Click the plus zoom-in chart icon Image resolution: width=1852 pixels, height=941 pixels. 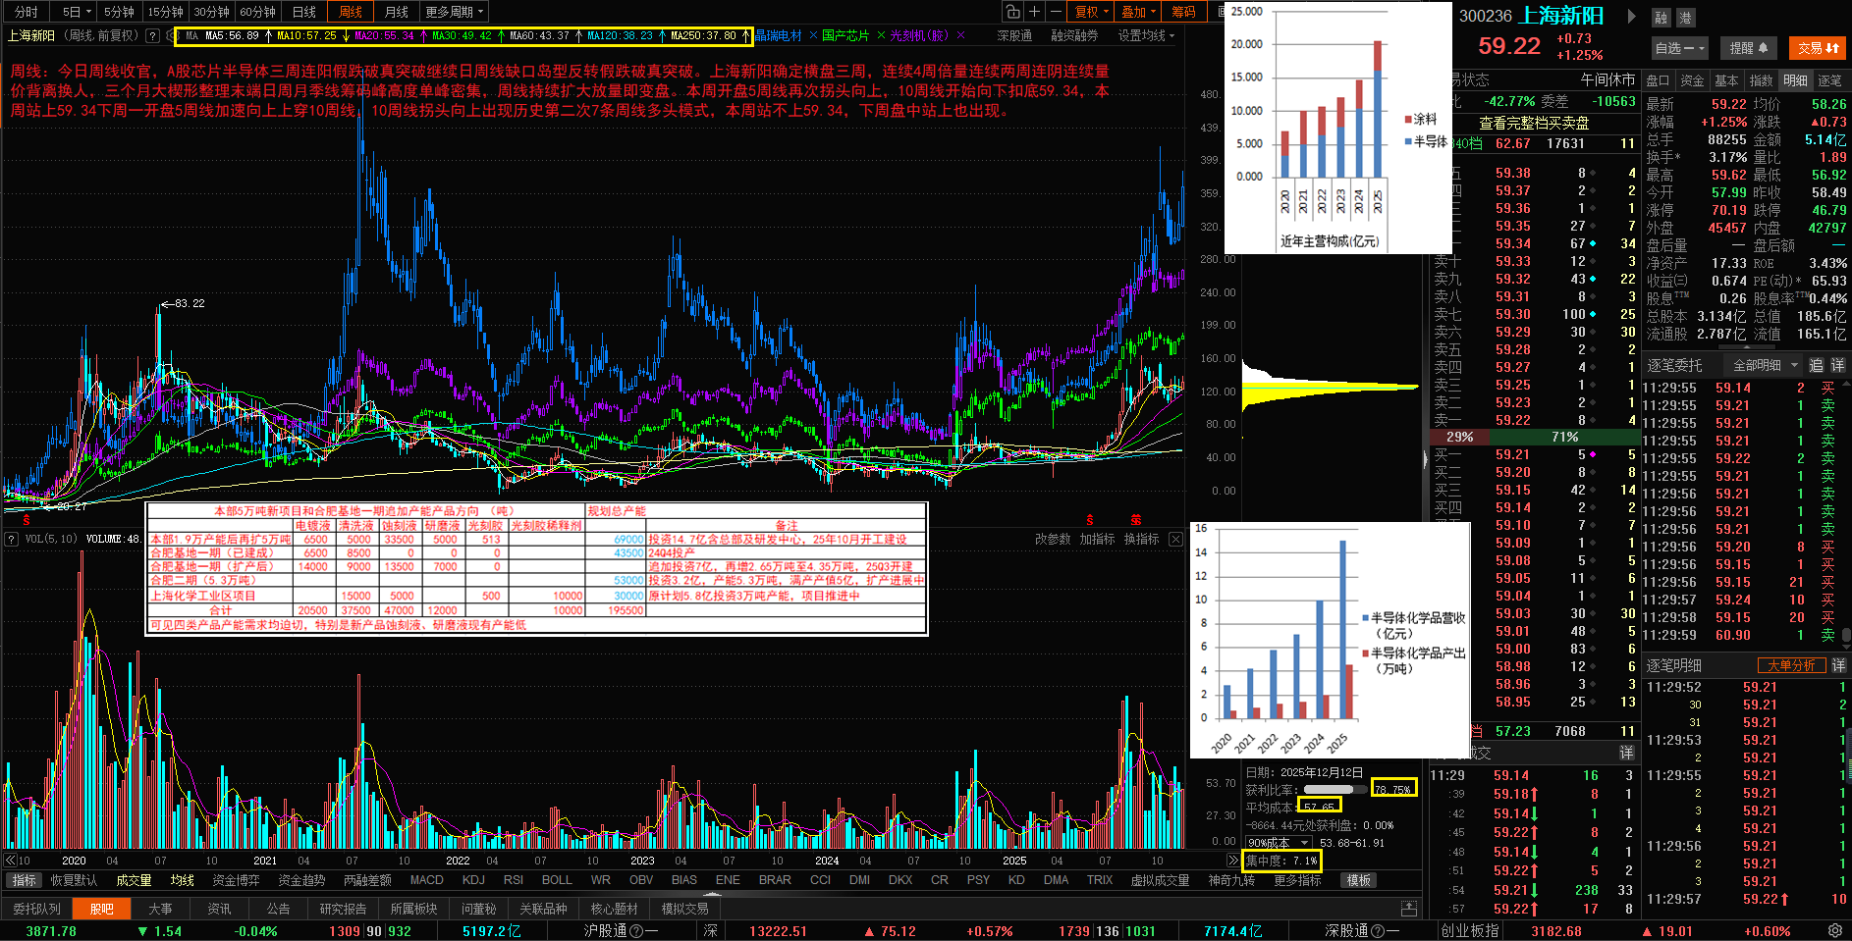[1034, 12]
